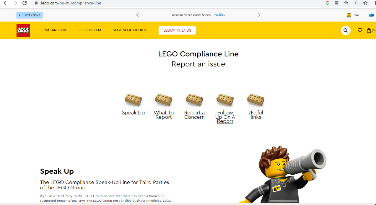Screen dimensions: 376x205
Task: Open the SEGÍTSÉGET KÉREK menu
Action: 130,30
